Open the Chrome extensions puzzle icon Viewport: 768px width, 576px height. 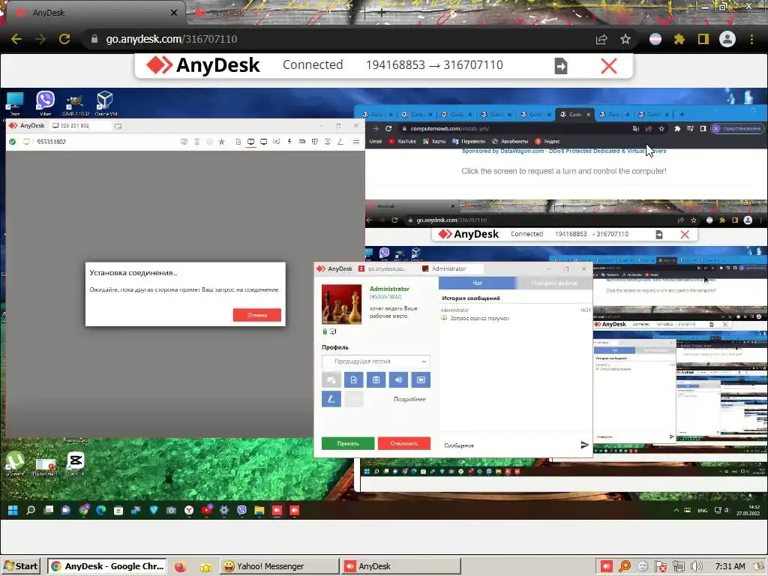(x=679, y=39)
